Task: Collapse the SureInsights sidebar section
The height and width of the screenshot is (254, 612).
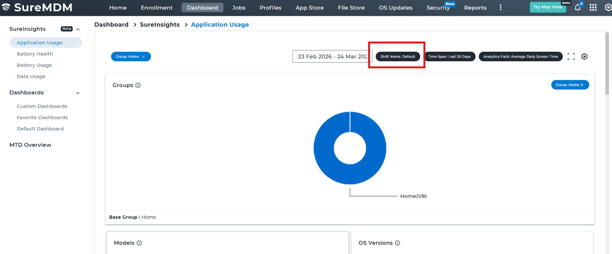Action: pos(78,29)
